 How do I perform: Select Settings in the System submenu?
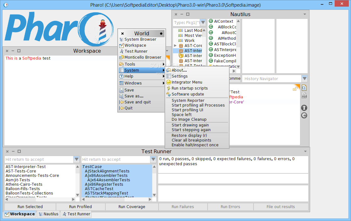[180, 76]
